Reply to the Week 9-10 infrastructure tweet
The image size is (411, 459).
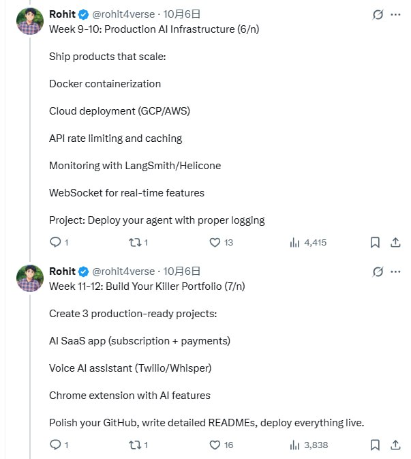[x=56, y=242]
